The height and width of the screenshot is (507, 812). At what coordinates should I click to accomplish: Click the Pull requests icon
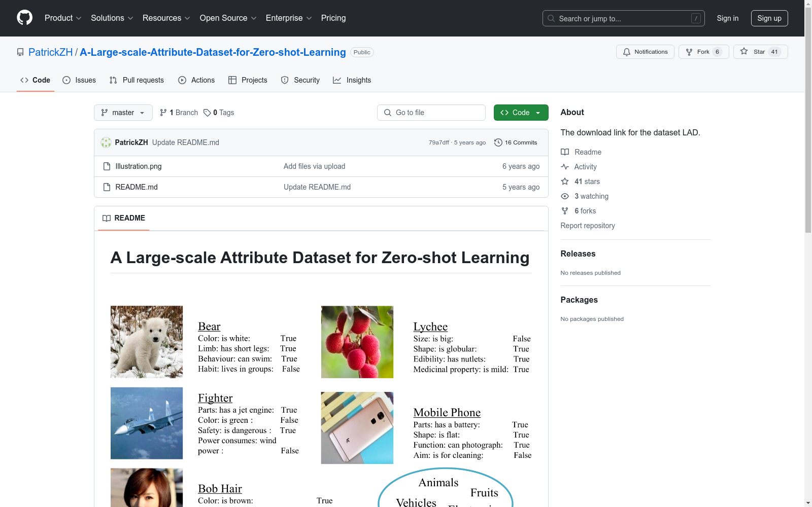[113, 80]
